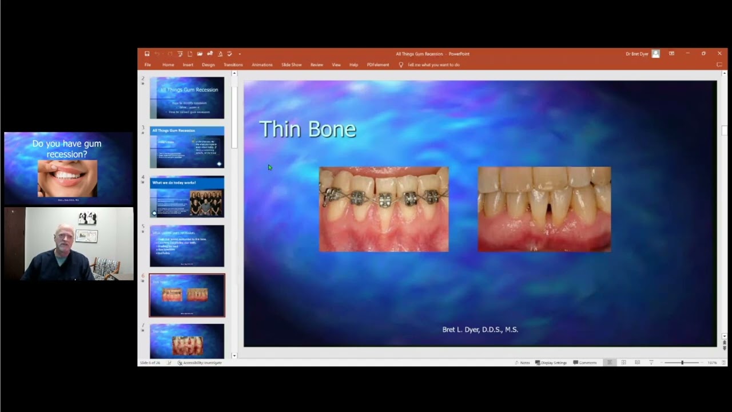Click the zoom out minus button
Image resolution: width=732 pixels, height=412 pixels.
[x=663, y=363]
